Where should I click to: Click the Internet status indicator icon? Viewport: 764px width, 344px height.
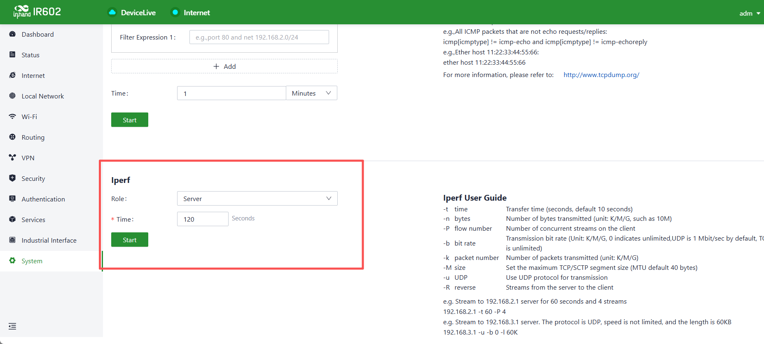175,12
